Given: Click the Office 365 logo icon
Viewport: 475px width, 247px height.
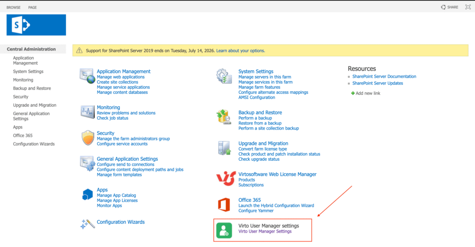Looking at the screenshot, I should (224, 205).
